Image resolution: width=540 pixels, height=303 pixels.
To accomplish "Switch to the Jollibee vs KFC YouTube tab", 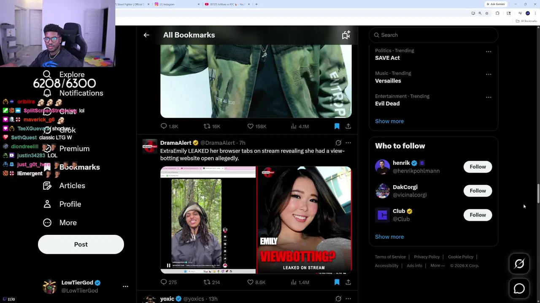I will (x=227, y=4).
